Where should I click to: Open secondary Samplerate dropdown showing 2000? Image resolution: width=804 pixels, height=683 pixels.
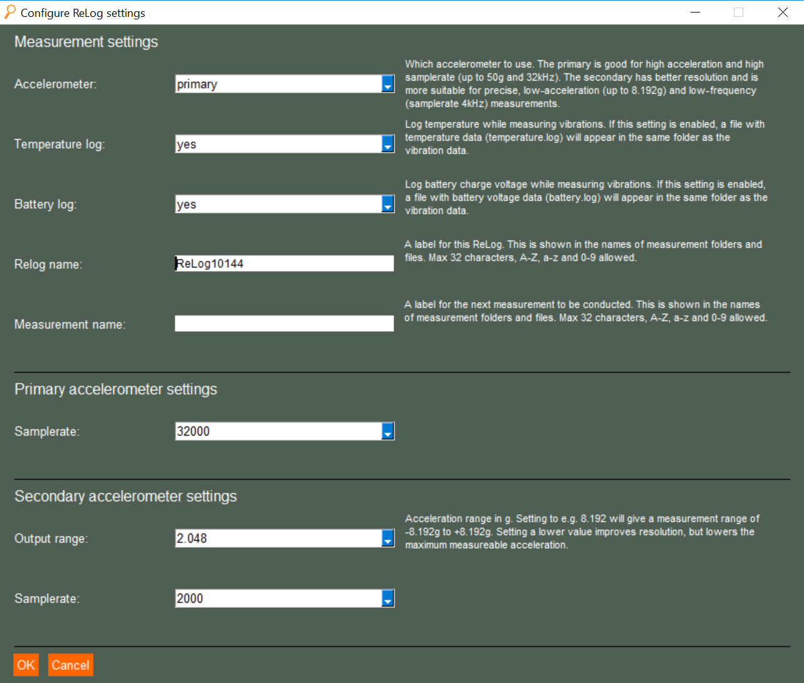pos(285,598)
